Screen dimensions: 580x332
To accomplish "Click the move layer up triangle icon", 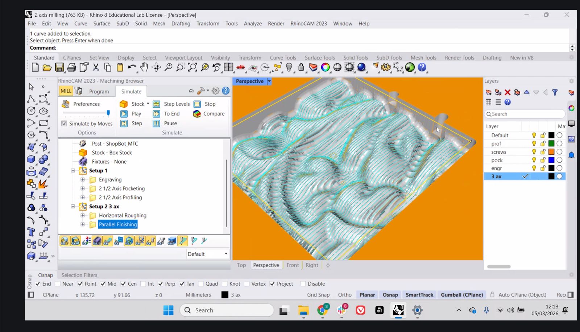I will (526, 92).
